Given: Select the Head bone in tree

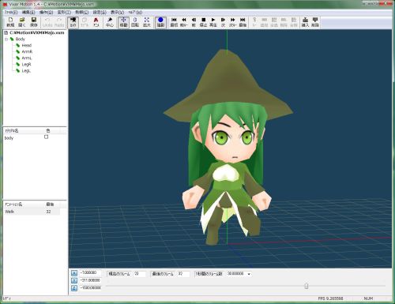Looking at the screenshot, I should pyautogui.click(x=27, y=45).
